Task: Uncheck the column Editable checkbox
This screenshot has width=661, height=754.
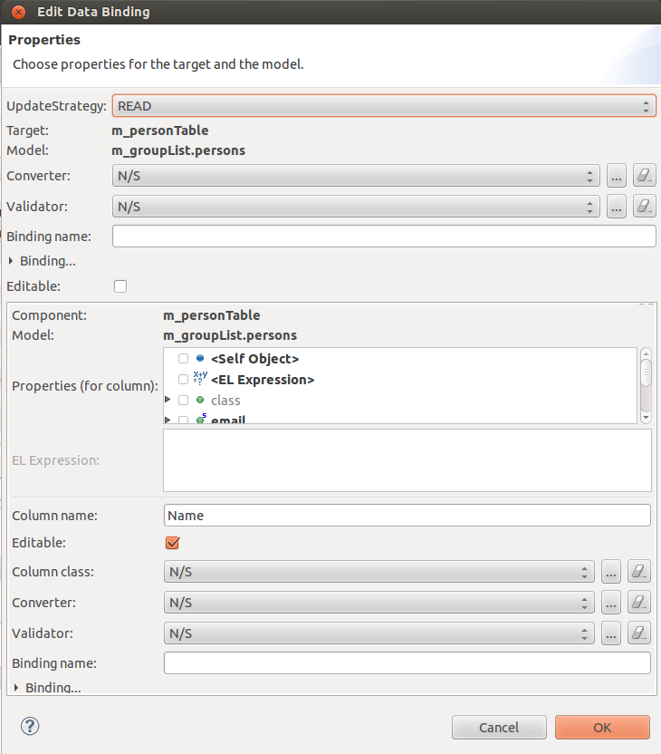Action: pos(172,543)
